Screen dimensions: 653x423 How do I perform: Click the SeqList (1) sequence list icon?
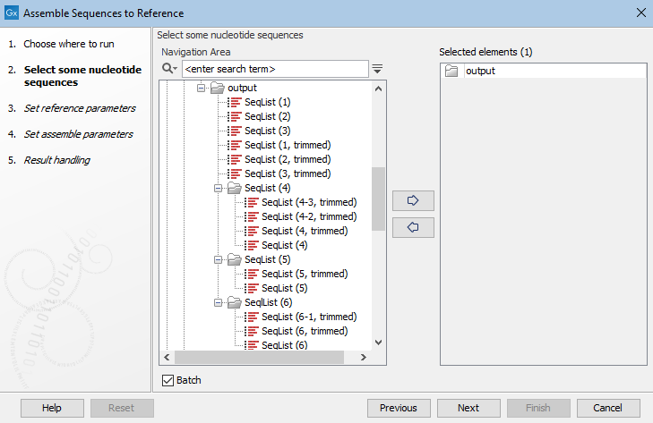coord(235,102)
